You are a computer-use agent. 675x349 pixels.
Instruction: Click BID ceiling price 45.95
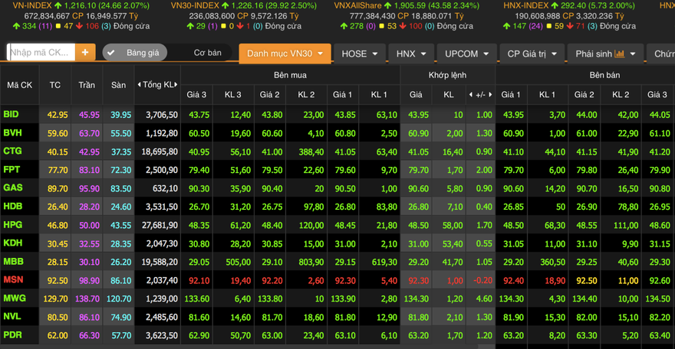tap(89, 115)
